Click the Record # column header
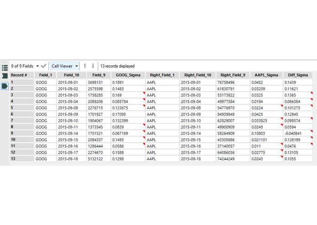Screen dimensions: 317x225 pos(22,75)
